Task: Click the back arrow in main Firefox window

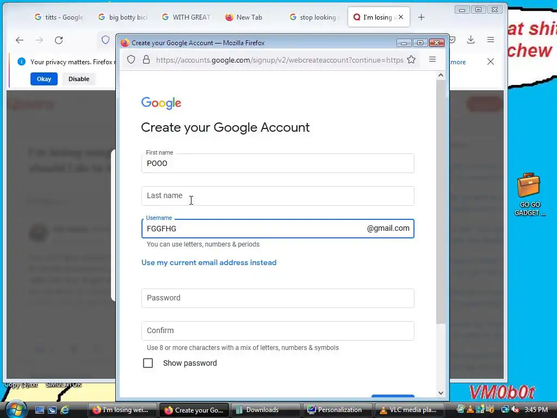Action: click(x=20, y=40)
